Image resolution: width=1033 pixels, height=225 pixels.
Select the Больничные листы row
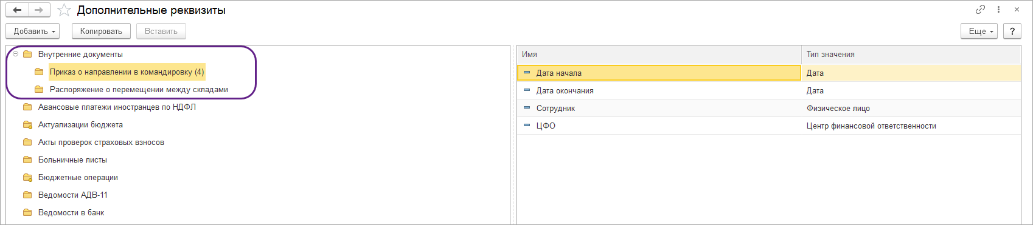[257, 160]
